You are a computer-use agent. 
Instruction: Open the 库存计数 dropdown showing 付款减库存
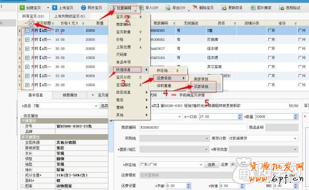[x=295, y=138]
